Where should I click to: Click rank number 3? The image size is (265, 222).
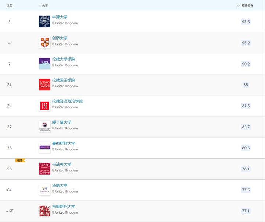tap(10, 22)
